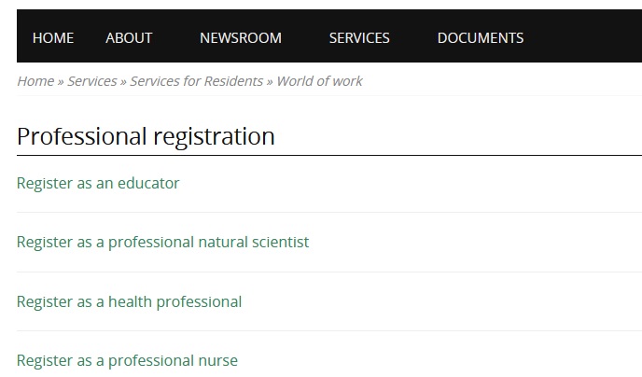
Task: Go to the professional nurse registration link
Action: coord(127,361)
